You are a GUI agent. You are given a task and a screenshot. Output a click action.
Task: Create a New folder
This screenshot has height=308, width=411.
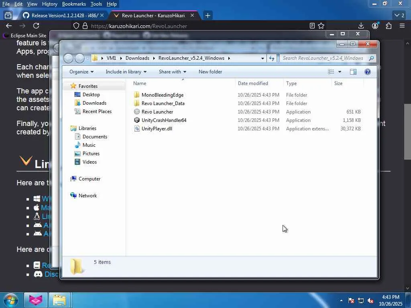point(210,72)
